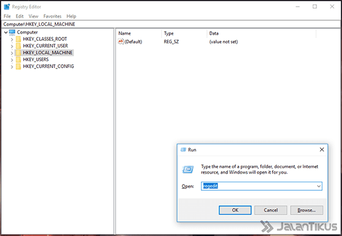
Task: Close the Run dialog with X
Action: tap(322, 150)
